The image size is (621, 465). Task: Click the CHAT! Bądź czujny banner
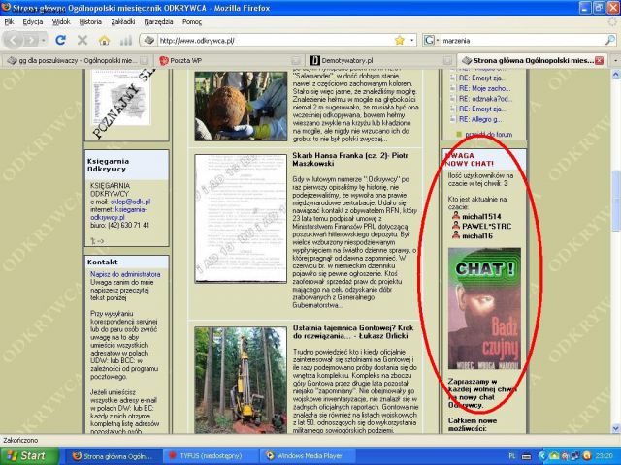(484, 308)
